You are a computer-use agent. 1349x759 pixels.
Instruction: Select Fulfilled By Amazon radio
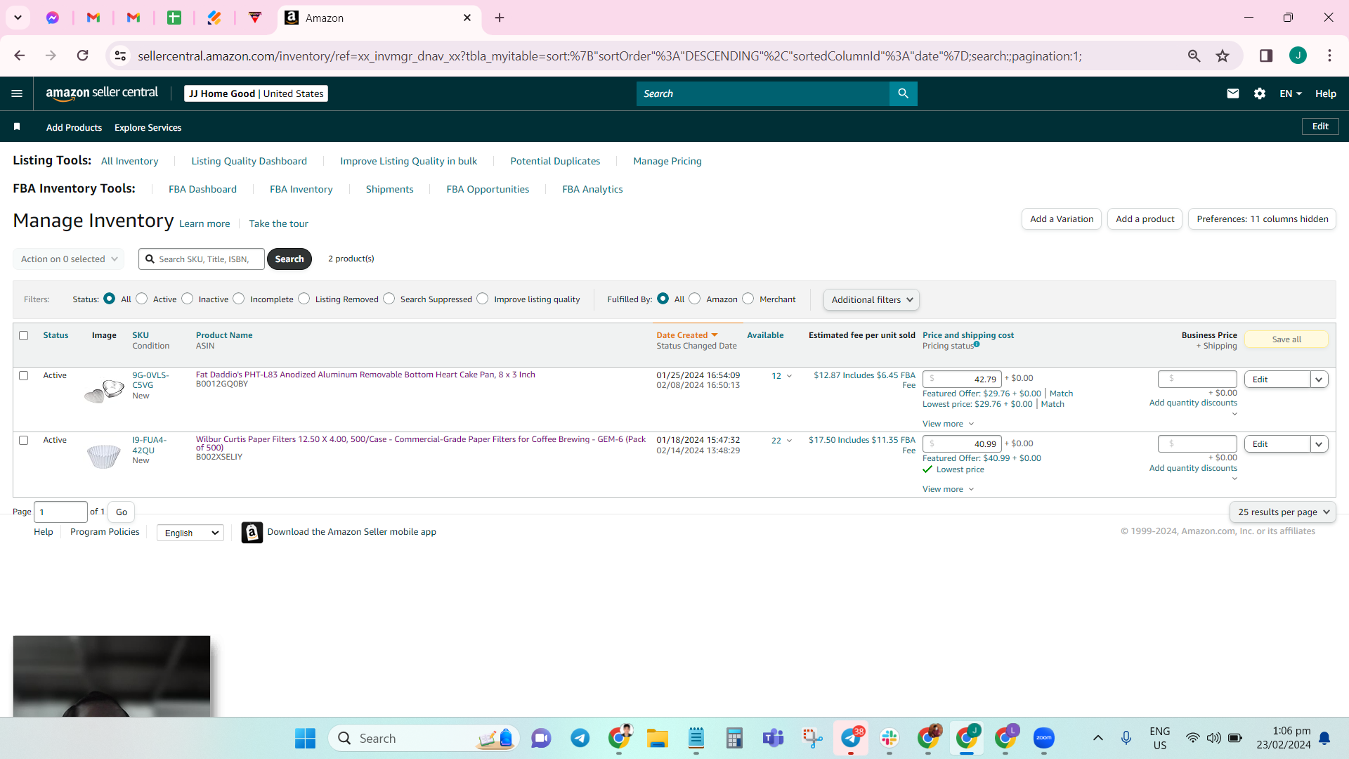click(x=695, y=299)
